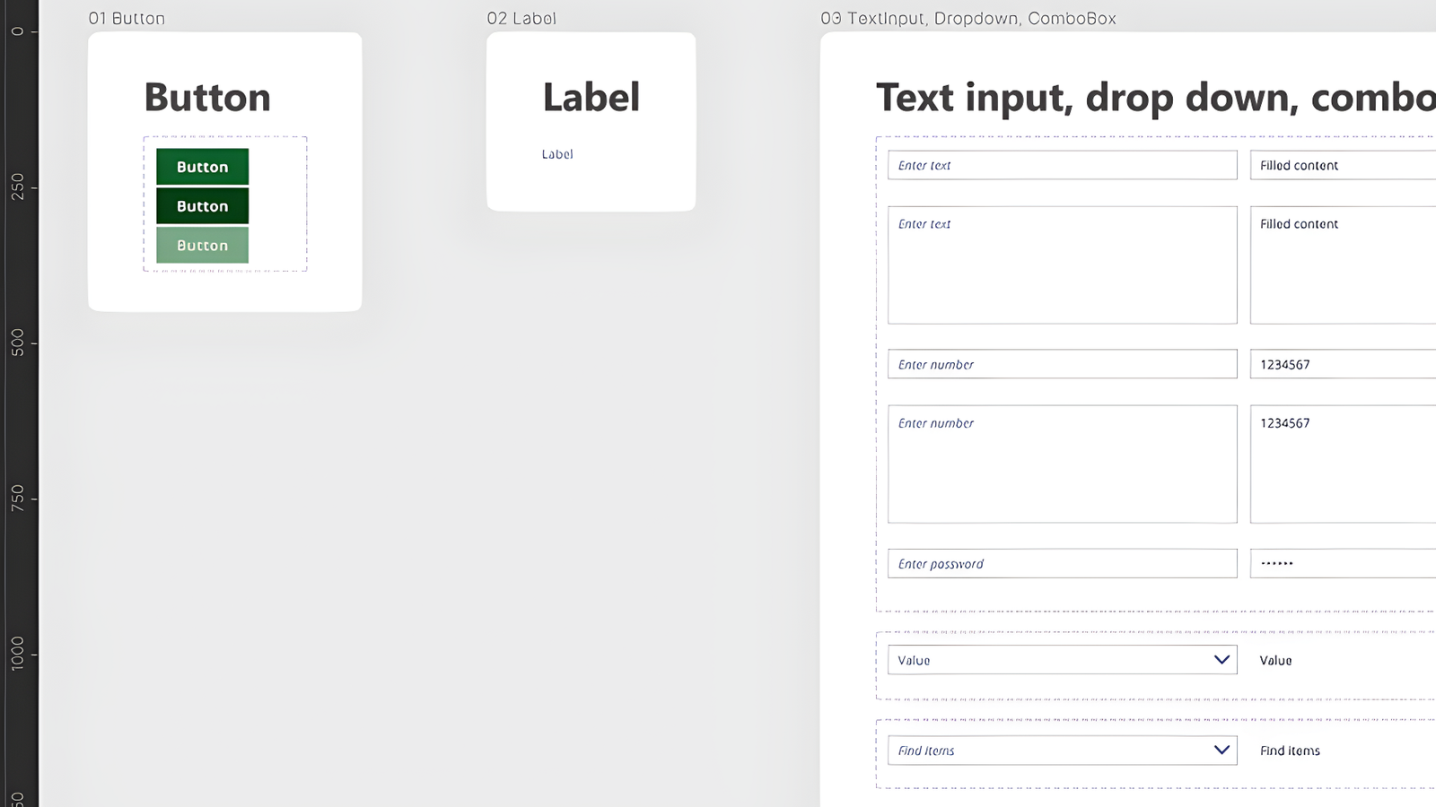1436x807 pixels.
Task: Click the faded light green Button
Action: [202, 246]
